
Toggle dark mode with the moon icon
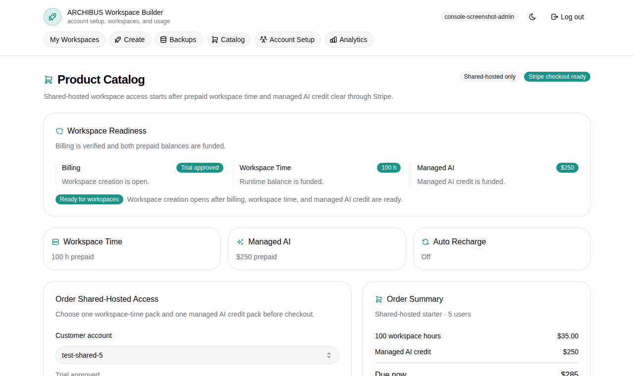[x=532, y=17]
